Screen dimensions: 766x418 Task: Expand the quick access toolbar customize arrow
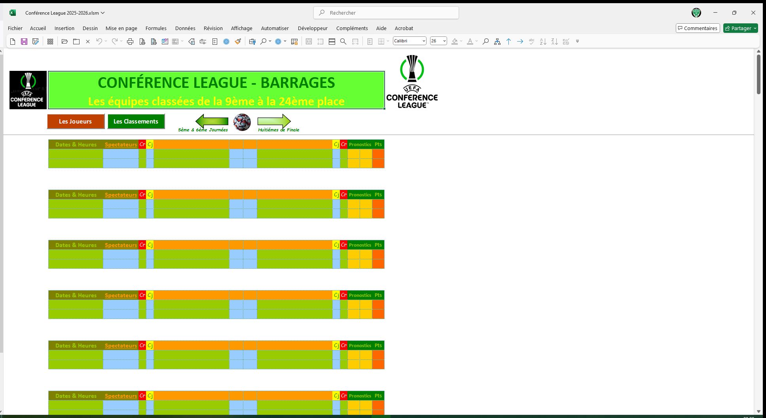pyautogui.click(x=577, y=42)
